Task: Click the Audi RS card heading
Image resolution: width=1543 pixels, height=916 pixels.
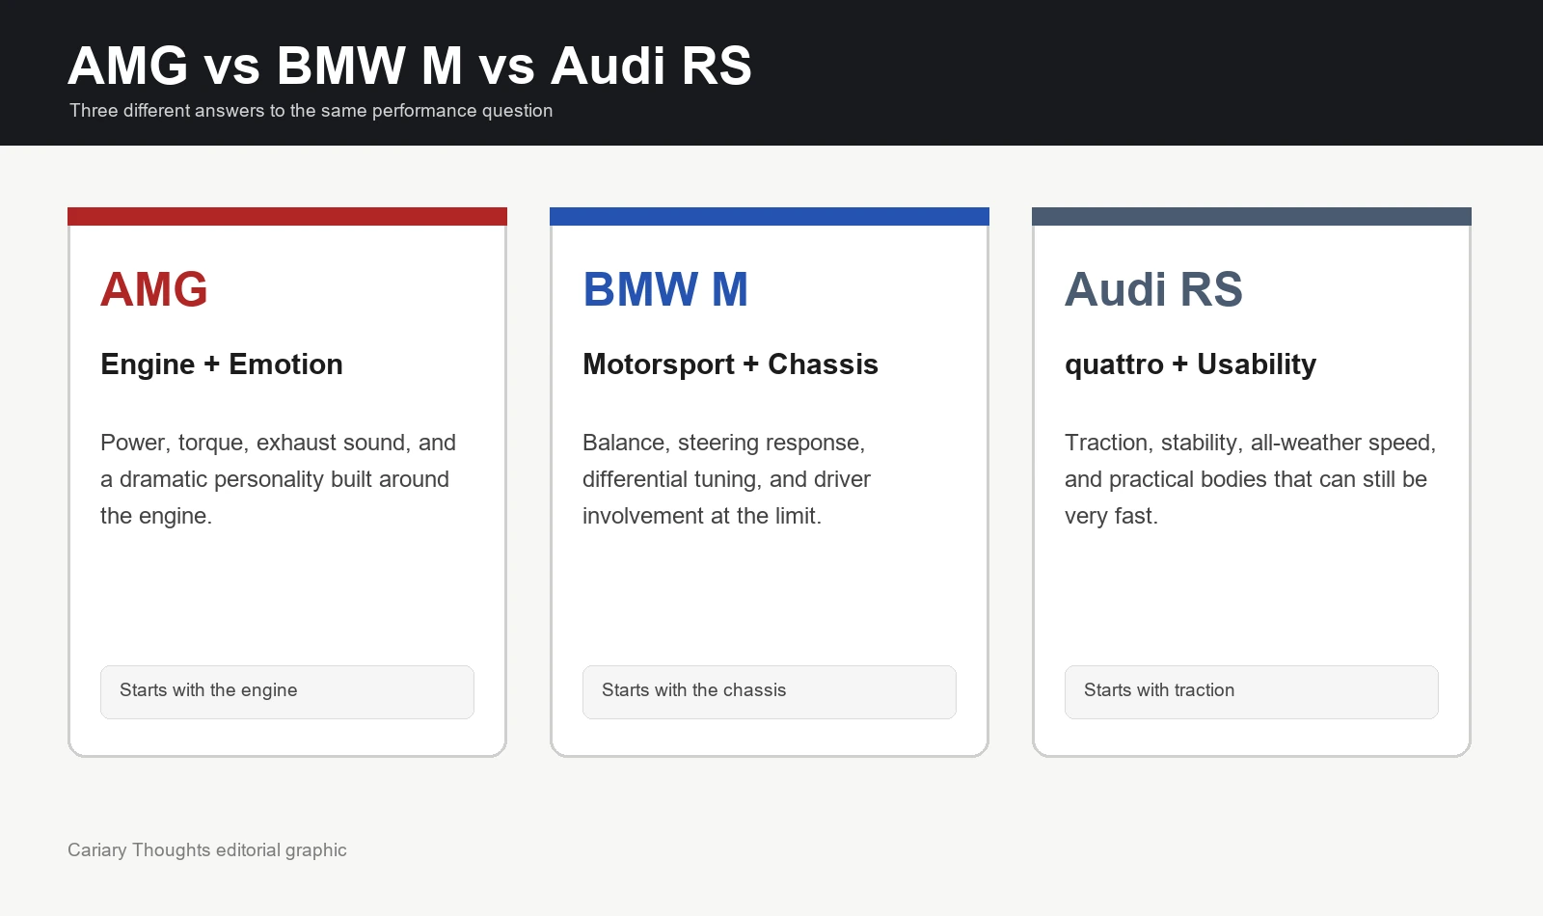Action: point(1153,289)
